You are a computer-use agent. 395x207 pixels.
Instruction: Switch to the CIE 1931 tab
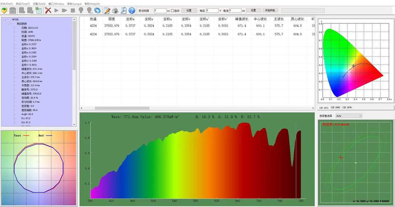324,108
